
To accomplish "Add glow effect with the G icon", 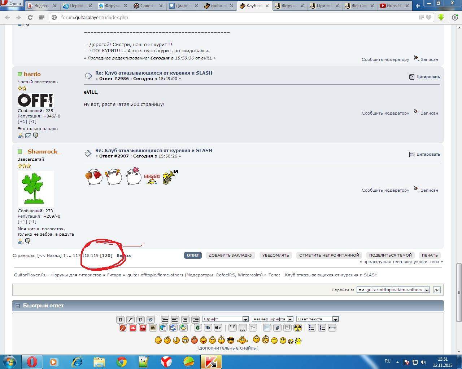I will [197, 328].
